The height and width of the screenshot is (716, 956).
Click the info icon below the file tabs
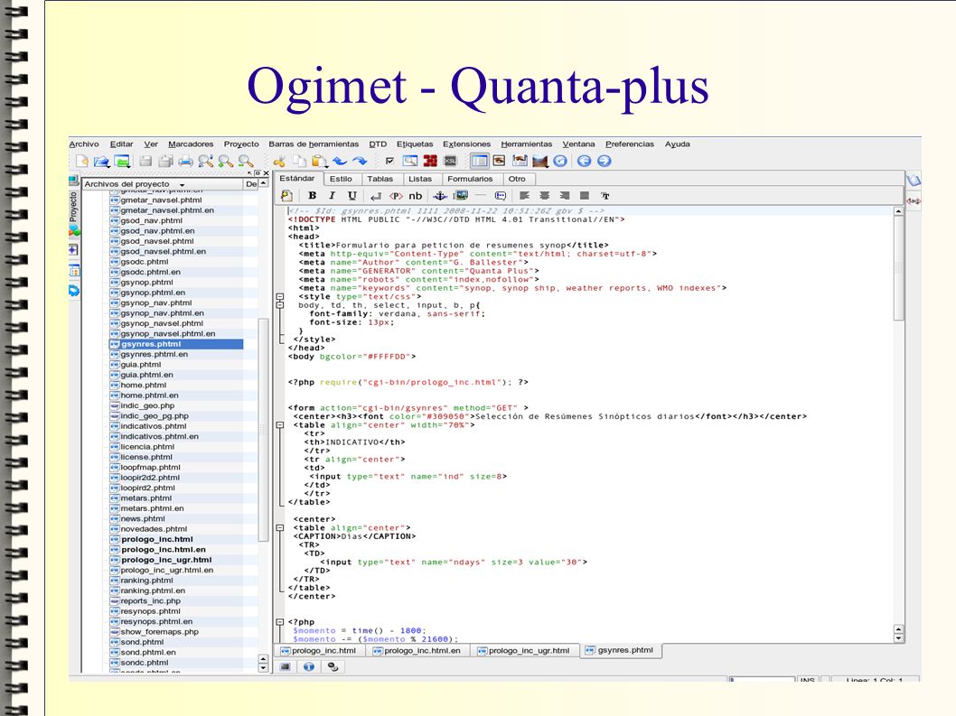(x=309, y=666)
